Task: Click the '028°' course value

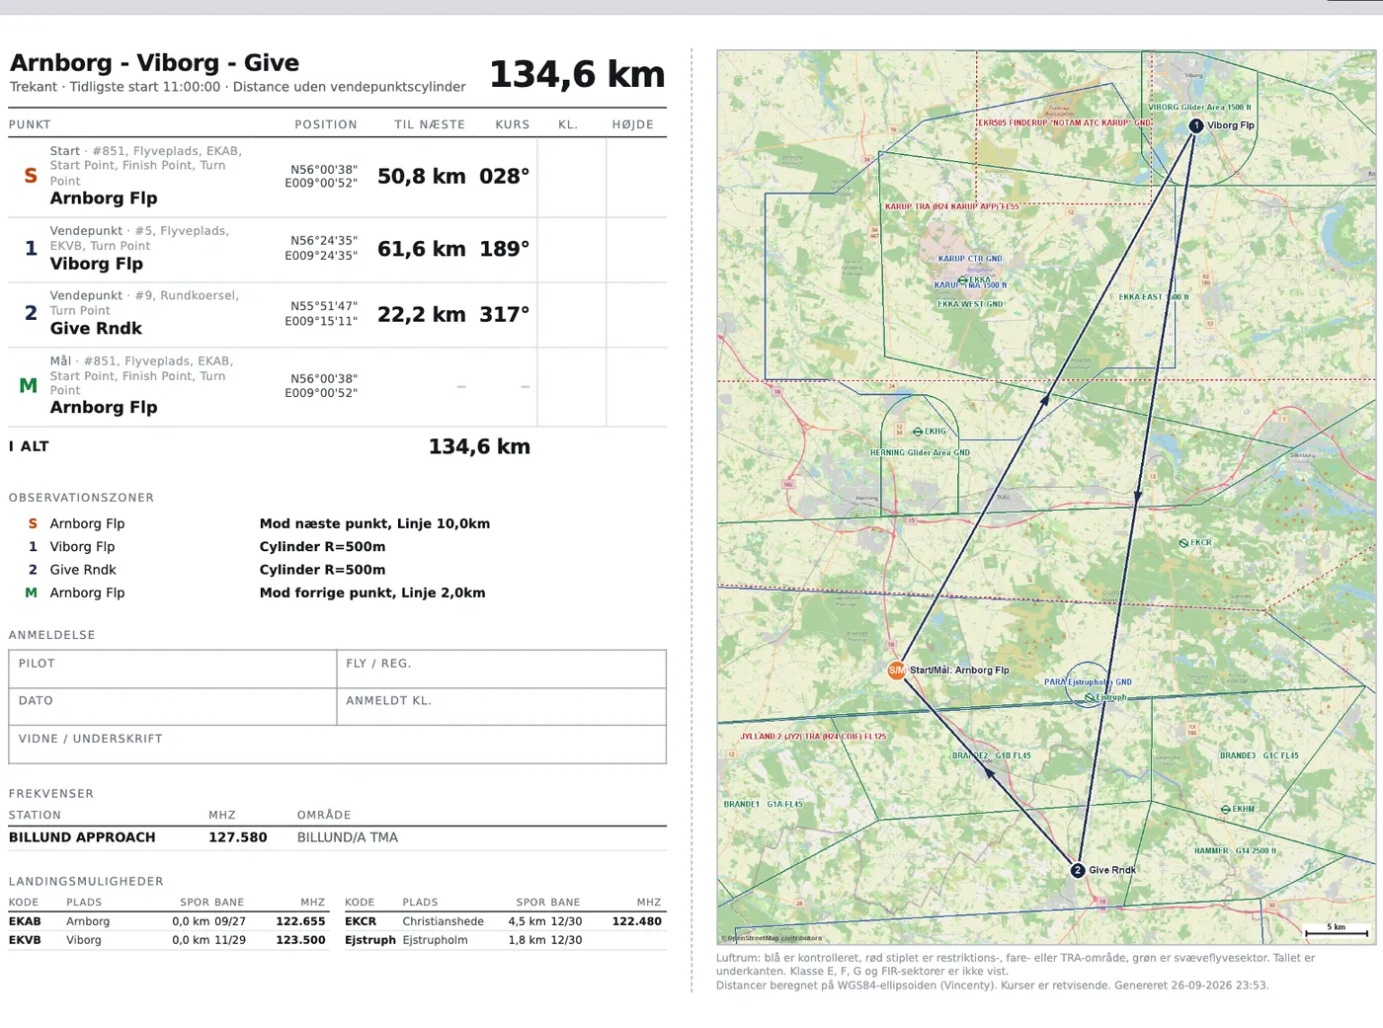Action: (505, 176)
